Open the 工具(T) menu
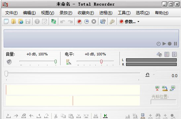Image resolution: width=181 pixels, height=119 pixels. point(124,13)
